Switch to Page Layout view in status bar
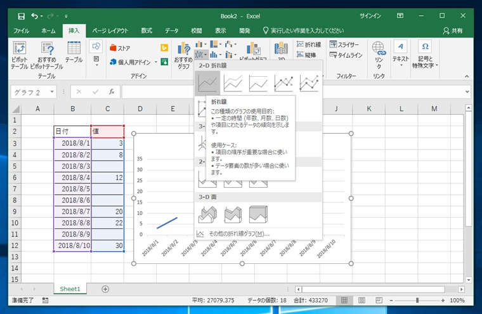Viewport: 482px width, 314px height. (x=361, y=300)
